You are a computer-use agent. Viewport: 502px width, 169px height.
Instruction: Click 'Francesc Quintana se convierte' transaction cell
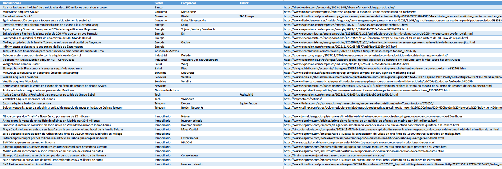click(x=57, y=125)
